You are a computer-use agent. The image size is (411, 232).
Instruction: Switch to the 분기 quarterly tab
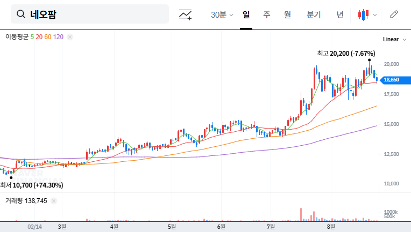point(314,14)
